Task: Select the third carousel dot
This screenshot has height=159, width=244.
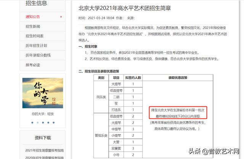Action: 43,123
